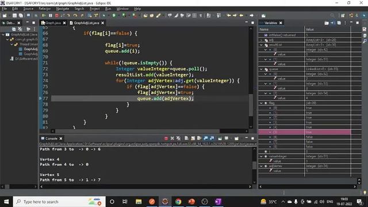Collapse the valueInteger variable node
Viewport: 368px width, 207px height.
[261, 156]
